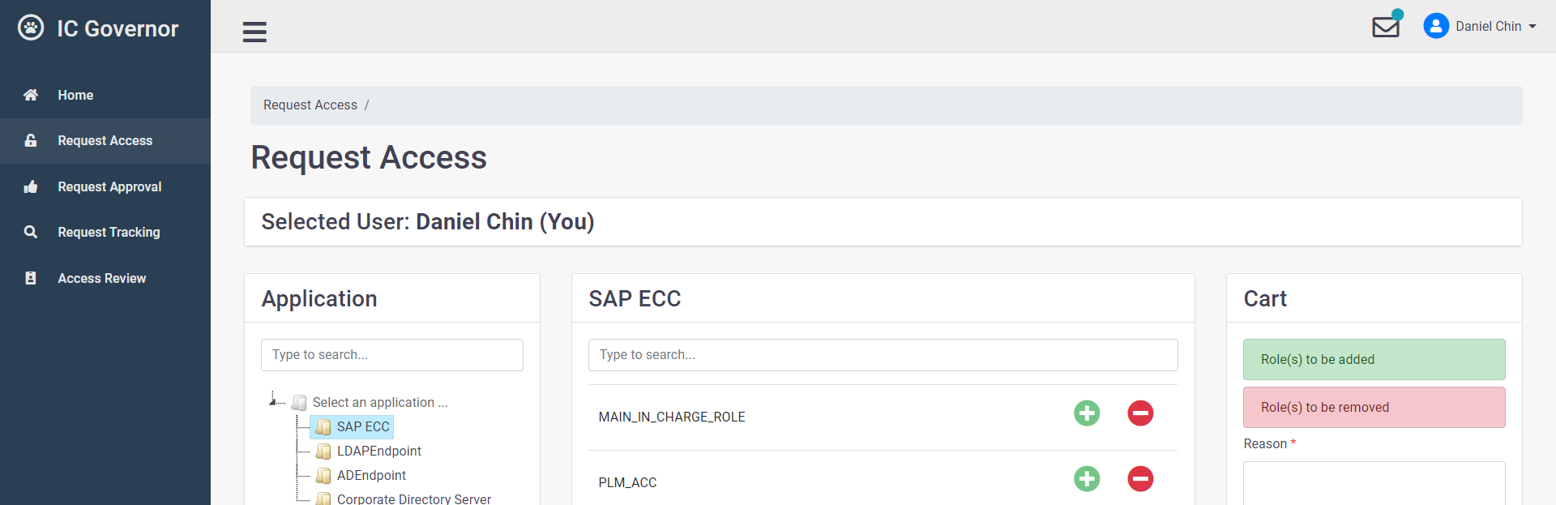
Task: Click the SAP ECC roles search field
Action: [883, 355]
